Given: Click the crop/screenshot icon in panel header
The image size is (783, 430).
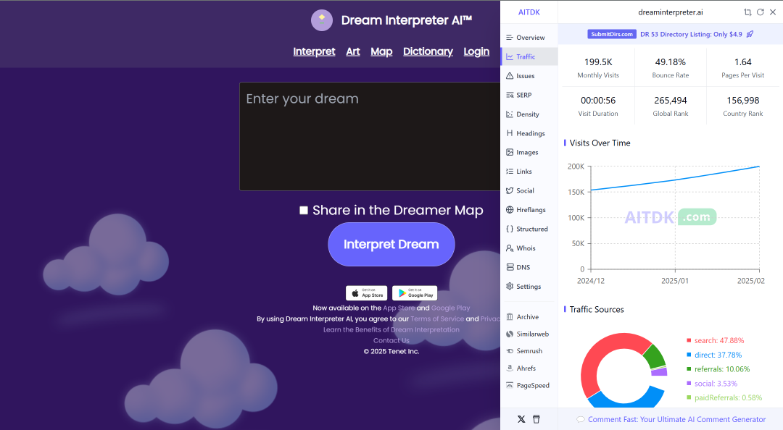Looking at the screenshot, I should pos(747,12).
